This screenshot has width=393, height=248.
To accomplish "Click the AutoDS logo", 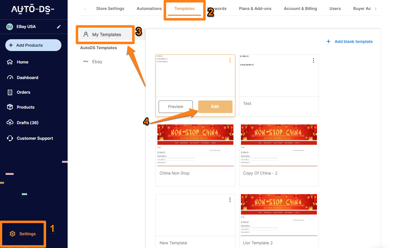I will 33,9.
